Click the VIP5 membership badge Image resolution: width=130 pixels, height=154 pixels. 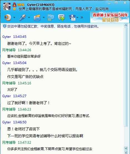(x=21, y=5)
